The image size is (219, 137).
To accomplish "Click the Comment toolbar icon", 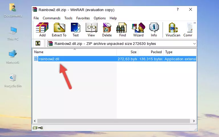I will 188,30.
